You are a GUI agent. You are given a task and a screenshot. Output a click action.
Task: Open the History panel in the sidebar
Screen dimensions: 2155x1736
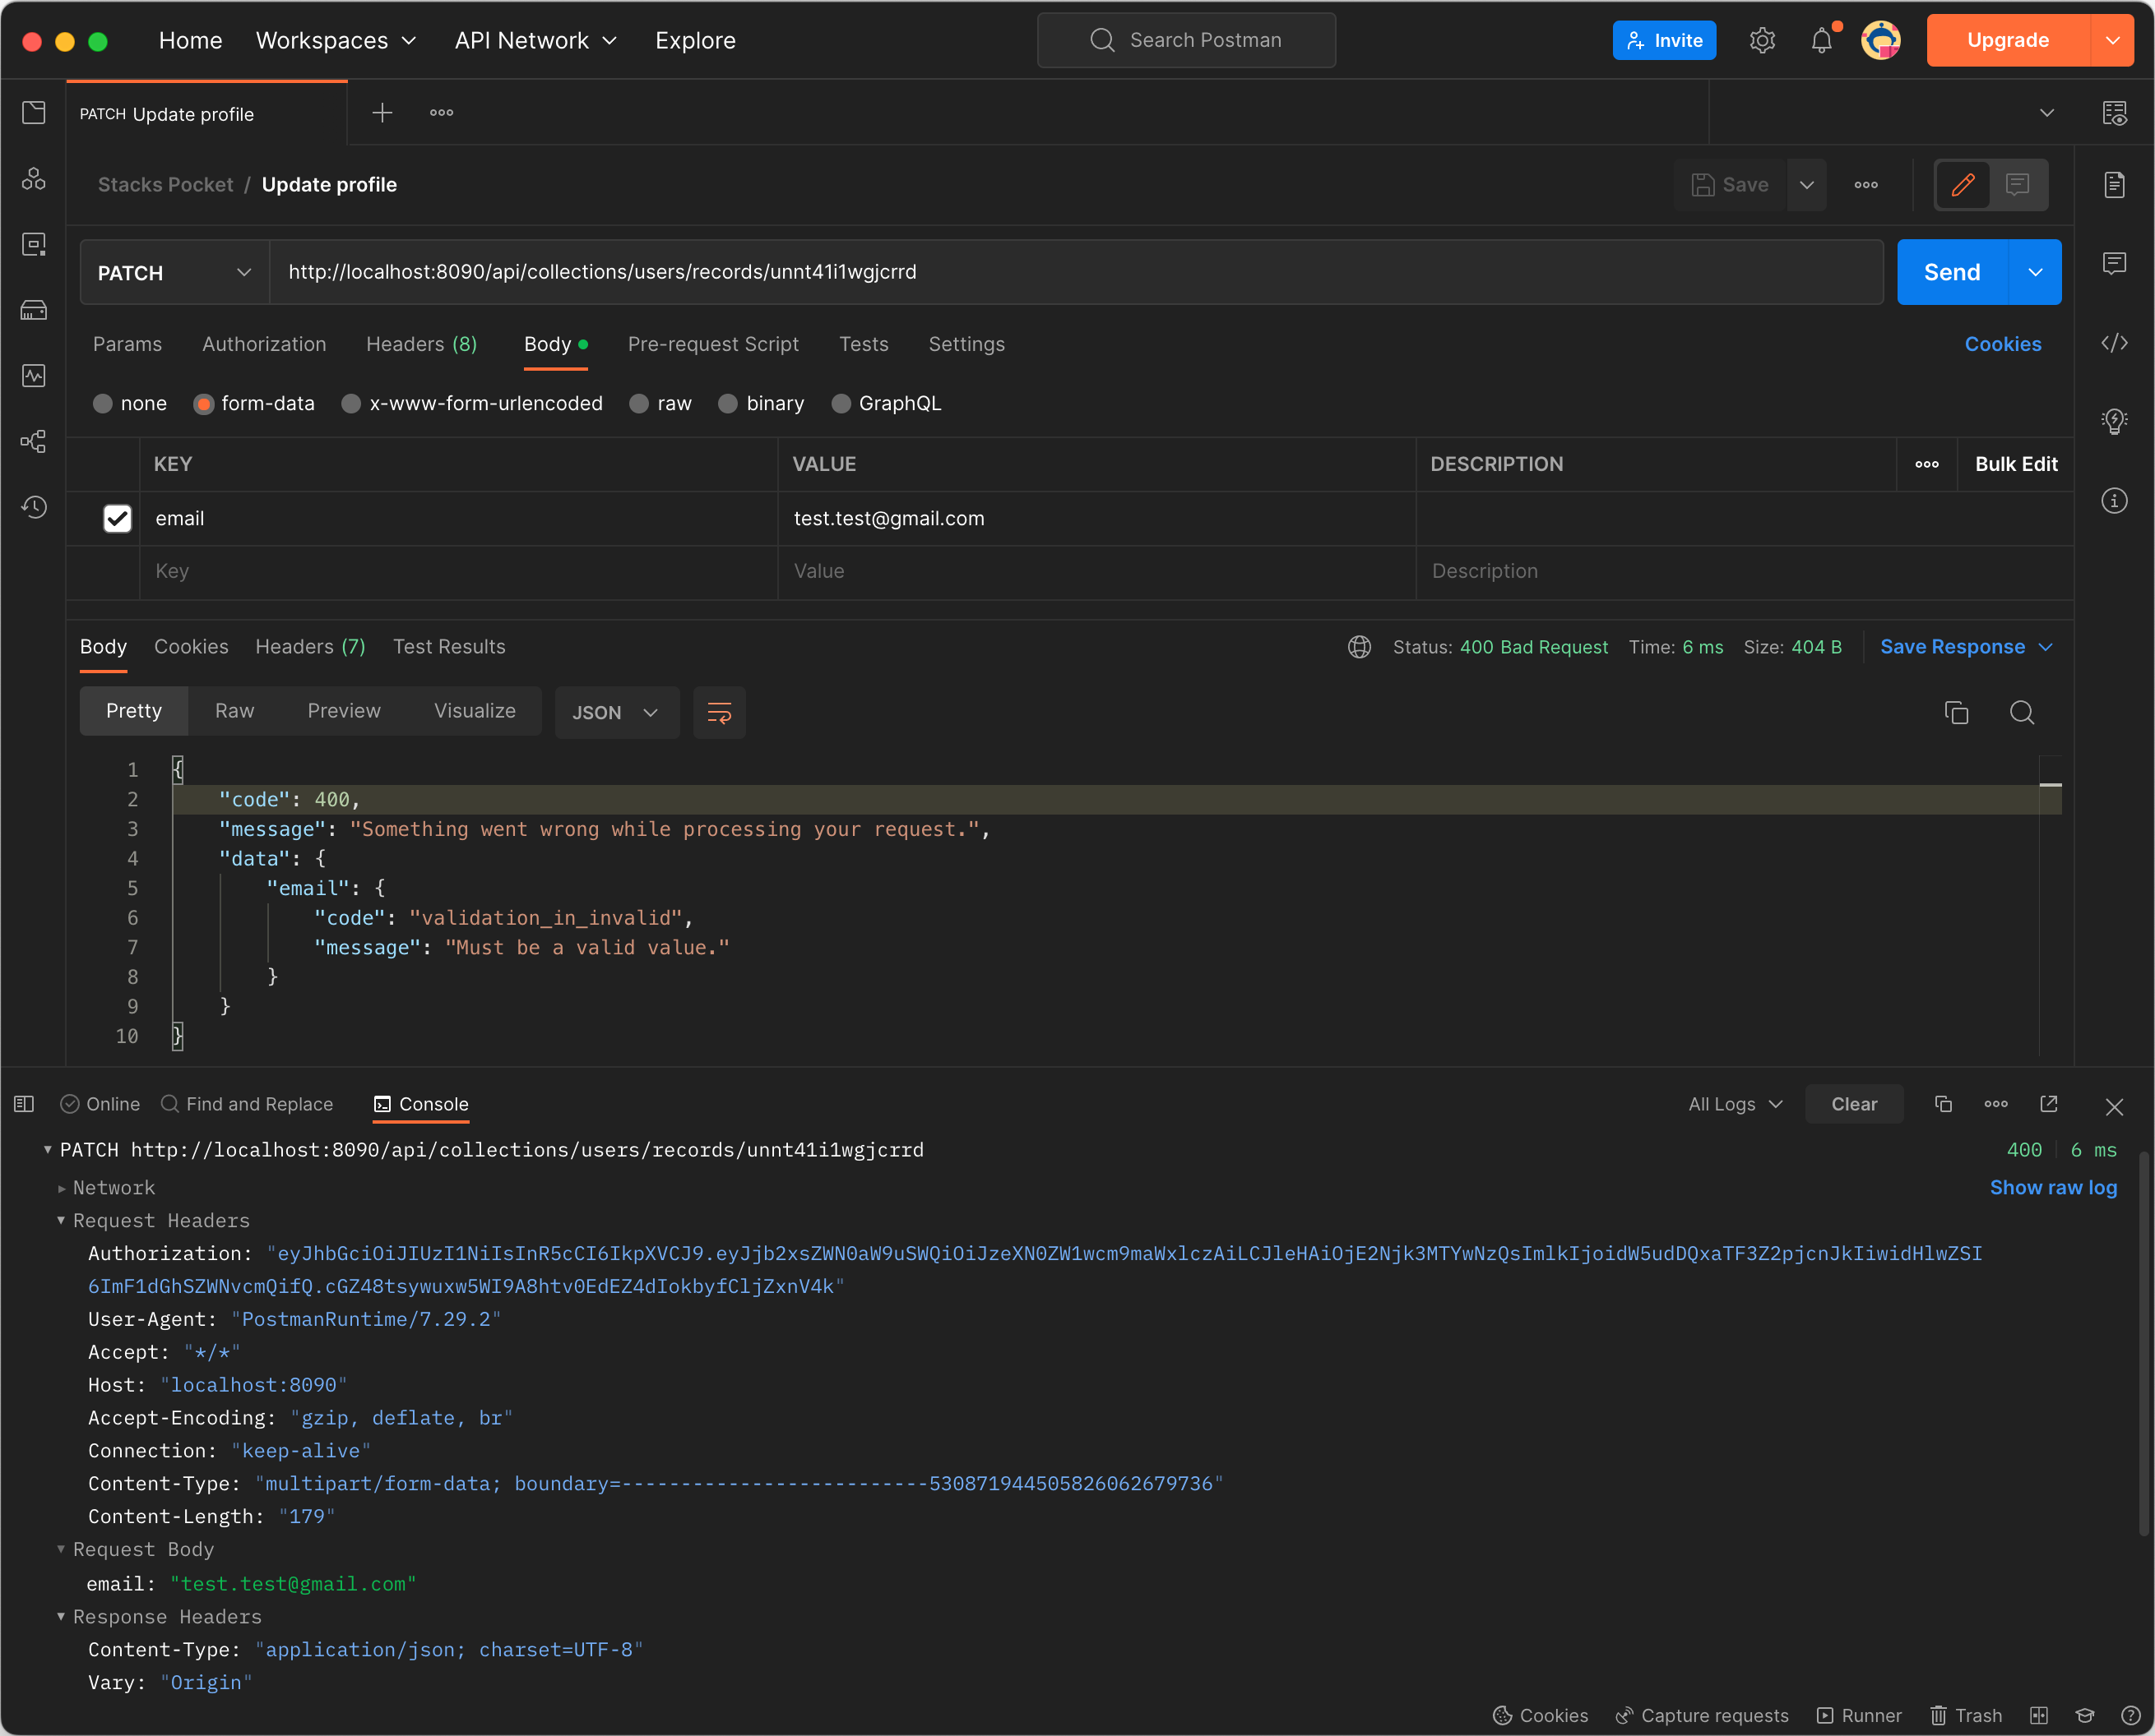(33, 507)
